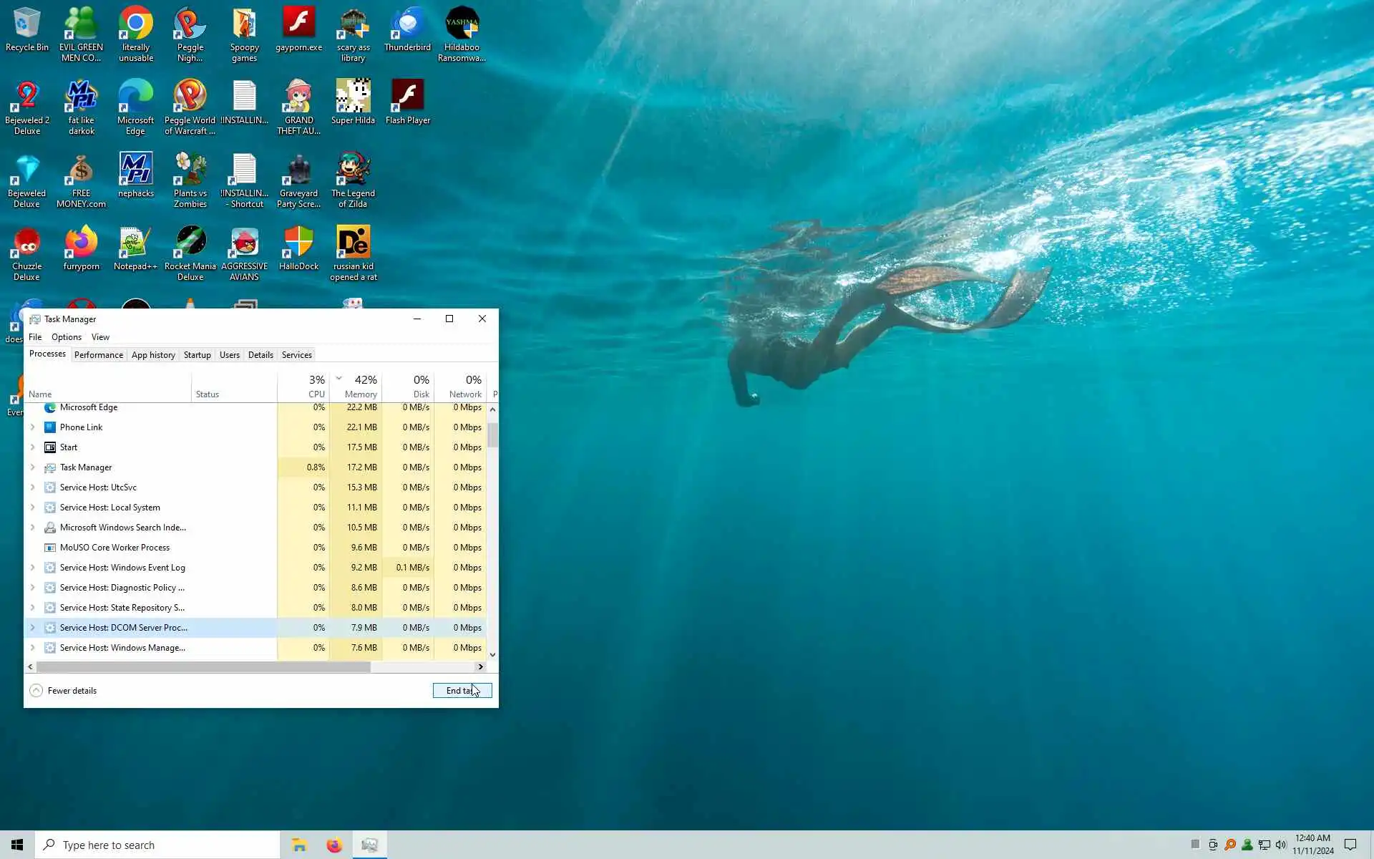
Task: Click the volume icon in system tray
Action: (x=1281, y=845)
